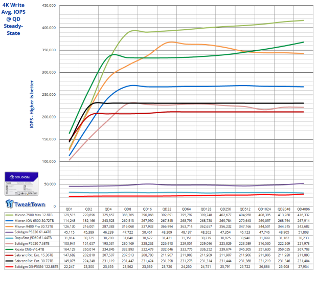Image resolution: width=317 pixels, height=291 pixels.
Task: Click the 350,000 y-axis label
Action: click(49, 50)
